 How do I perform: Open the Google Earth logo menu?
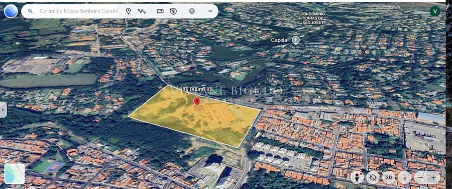[x=11, y=11]
